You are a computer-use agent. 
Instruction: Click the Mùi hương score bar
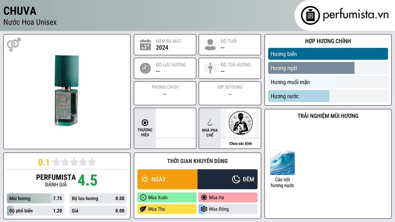click(36, 198)
